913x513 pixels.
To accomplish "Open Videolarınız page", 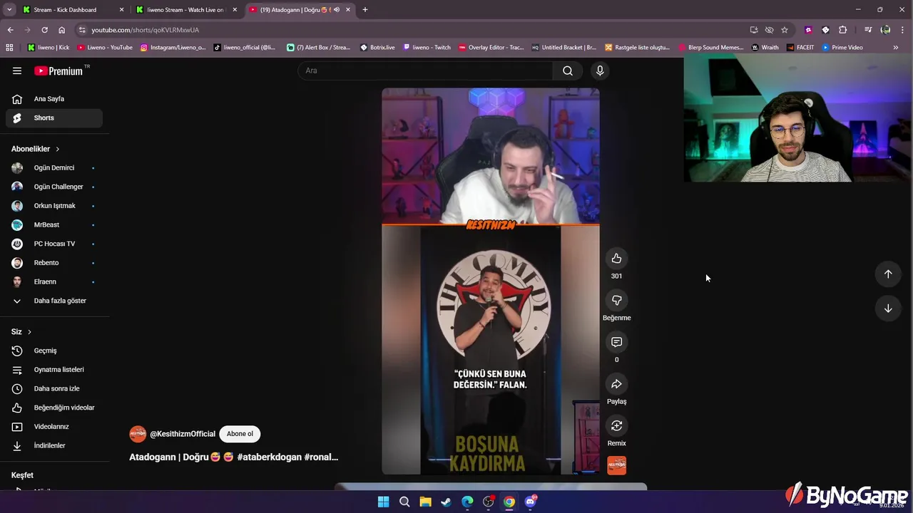I will click(x=54, y=427).
